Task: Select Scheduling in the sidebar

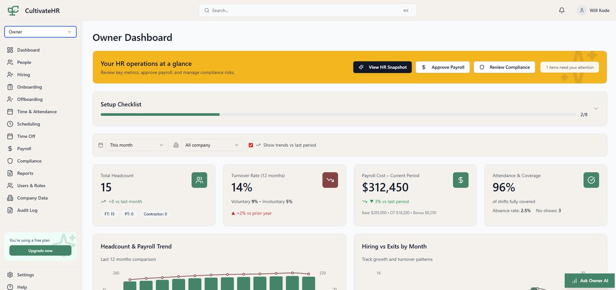Action: tap(28, 124)
